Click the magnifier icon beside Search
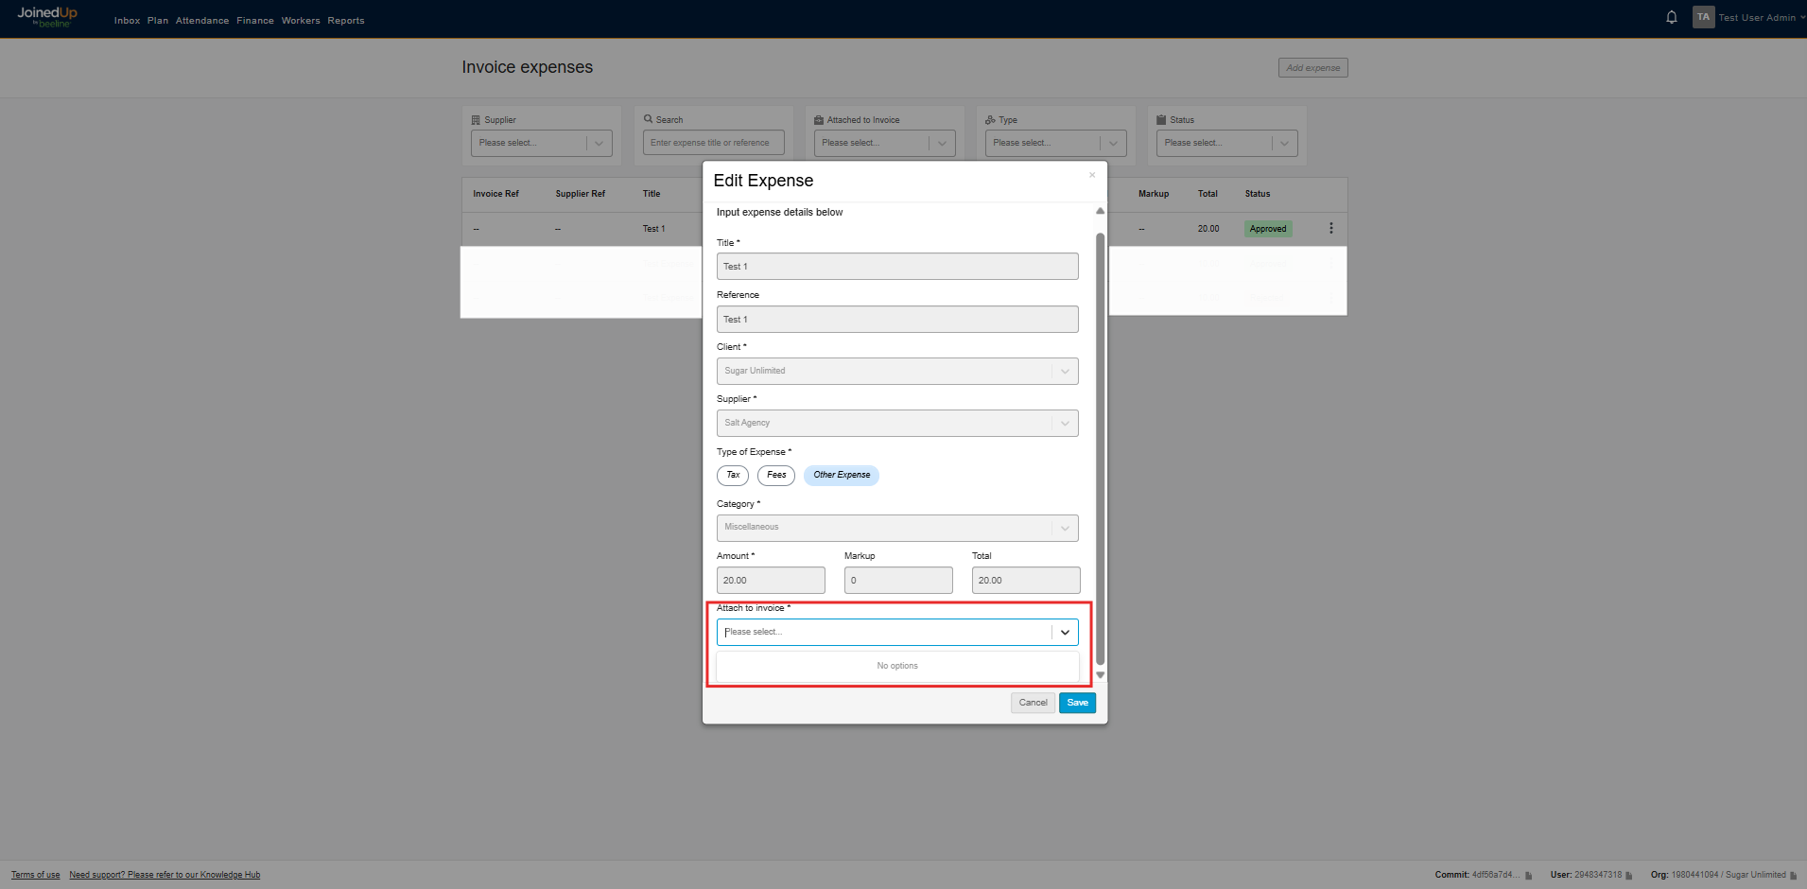Viewport: 1807px width, 889px height. [x=647, y=119]
